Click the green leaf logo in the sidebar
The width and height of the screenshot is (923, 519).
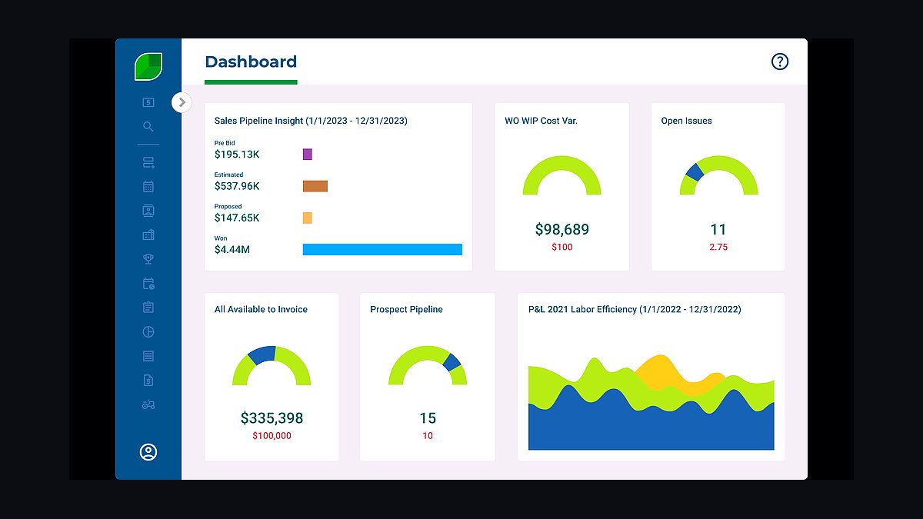click(x=148, y=66)
